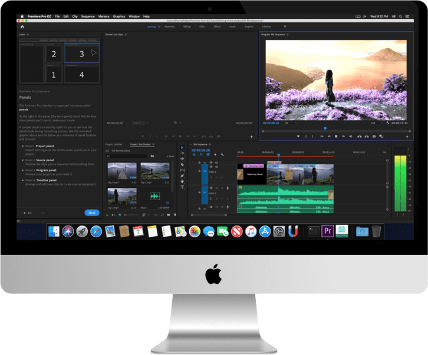Step back one frame in Program monitor

tap(329, 137)
